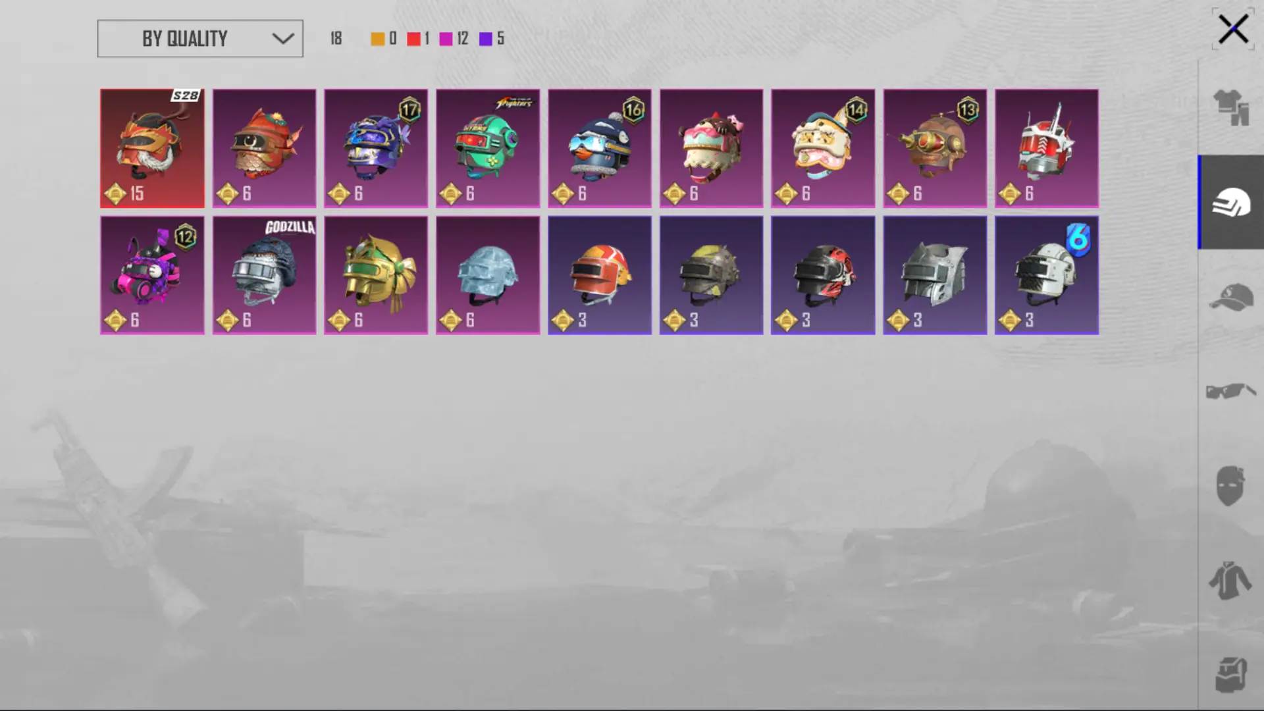This screenshot has width=1264, height=711.
Task: Open the face mask category icon
Action: pyautogui.click(x=1230, y=486)
